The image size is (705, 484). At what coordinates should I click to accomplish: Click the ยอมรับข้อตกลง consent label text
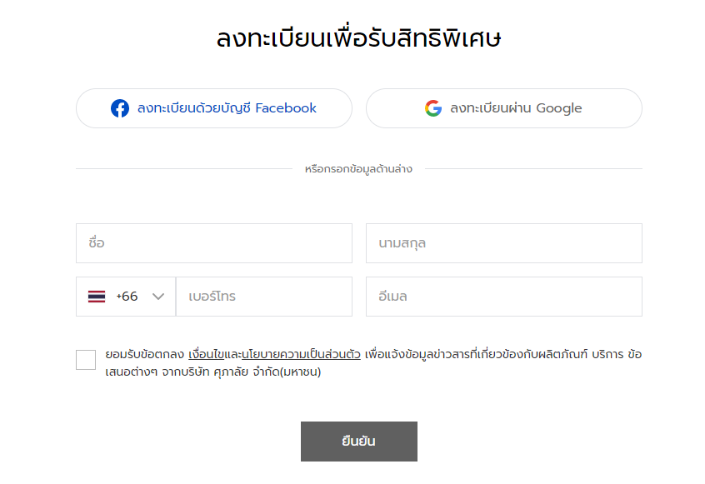tap(145, 354)
